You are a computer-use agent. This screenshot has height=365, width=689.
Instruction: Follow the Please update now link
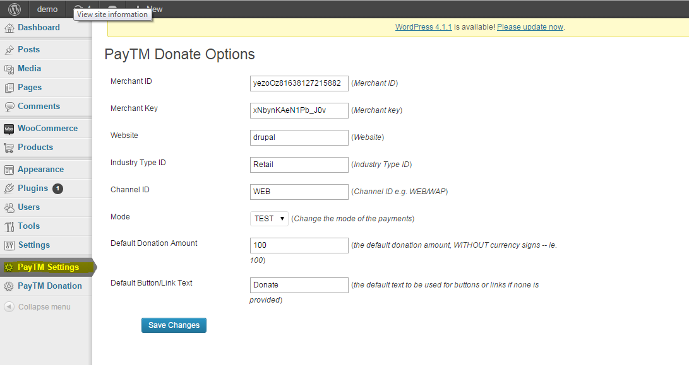(530, 26)
